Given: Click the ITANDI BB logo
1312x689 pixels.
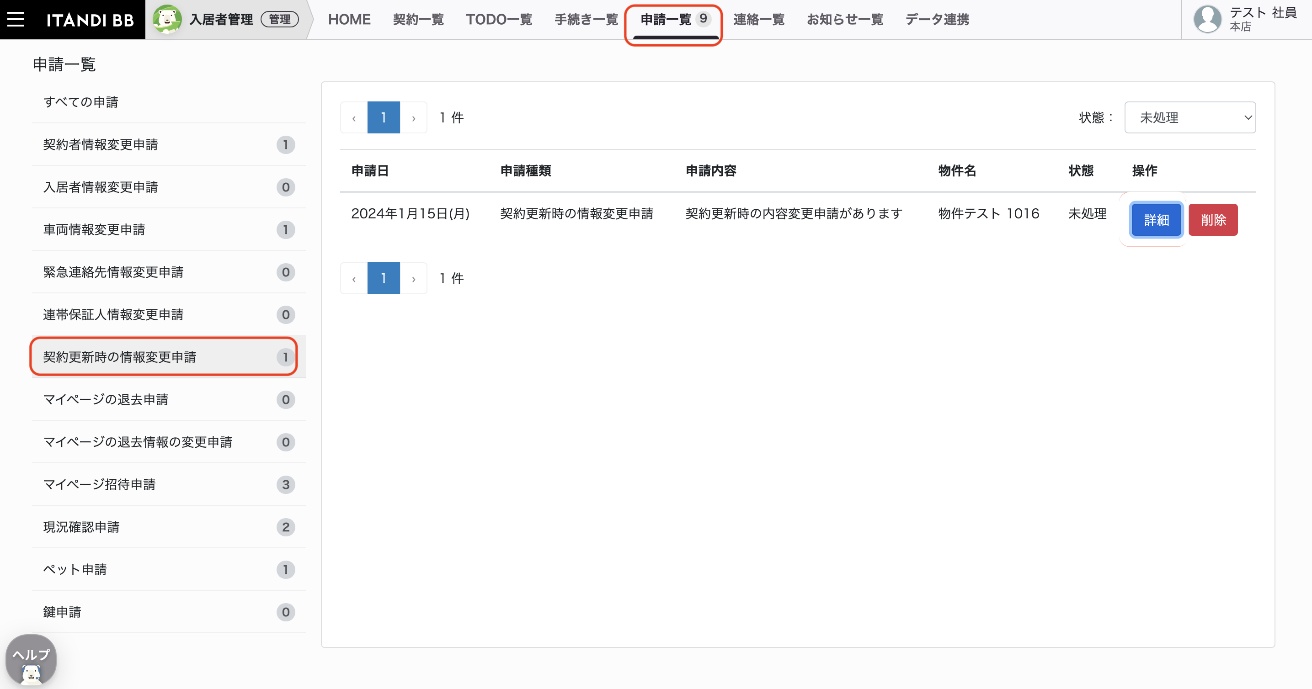Looking at the screenshot, I should 90,20.
